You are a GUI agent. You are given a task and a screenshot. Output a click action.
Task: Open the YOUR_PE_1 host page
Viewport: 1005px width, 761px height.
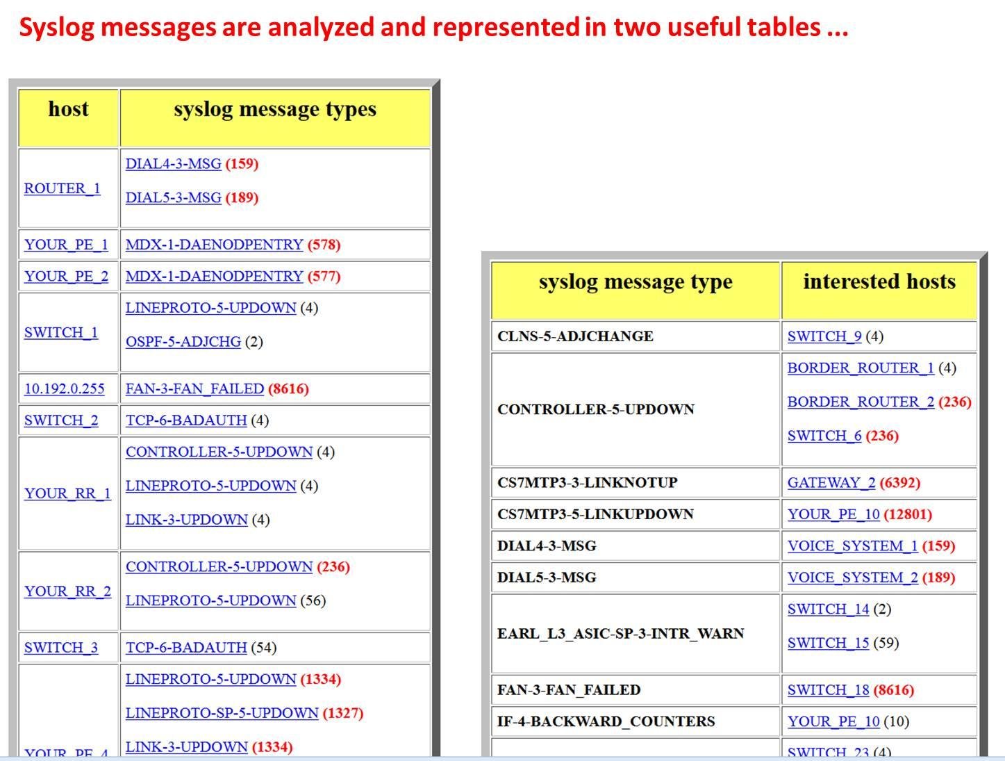point(66,244)
